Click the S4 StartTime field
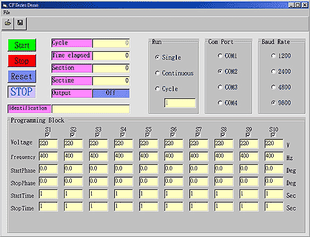 [123, 194]
